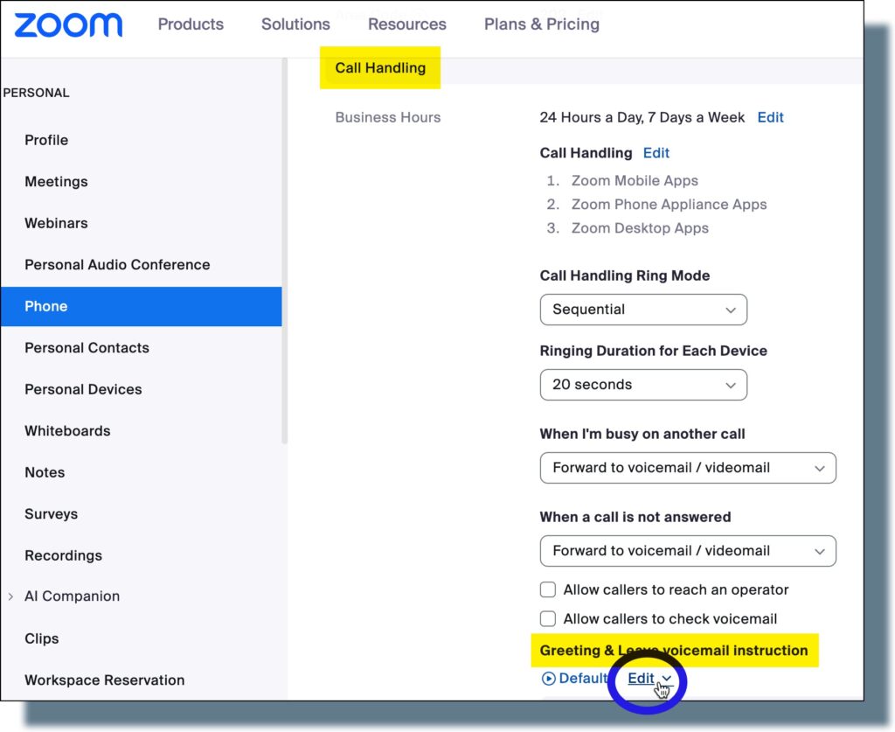Screen dimensions: 895x732
Task: Edit the Business Hours schedule
Action: pos(770,116)
